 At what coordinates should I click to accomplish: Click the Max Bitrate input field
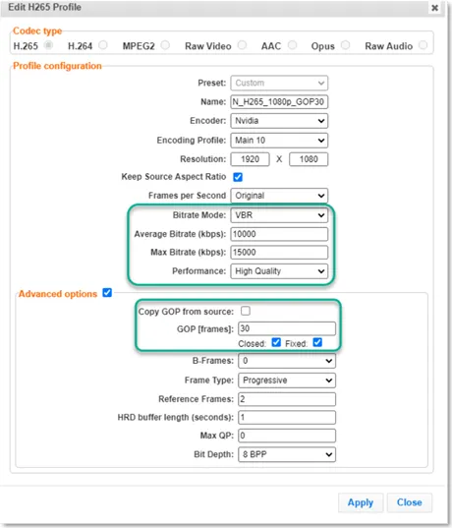[x=279, y=253]
